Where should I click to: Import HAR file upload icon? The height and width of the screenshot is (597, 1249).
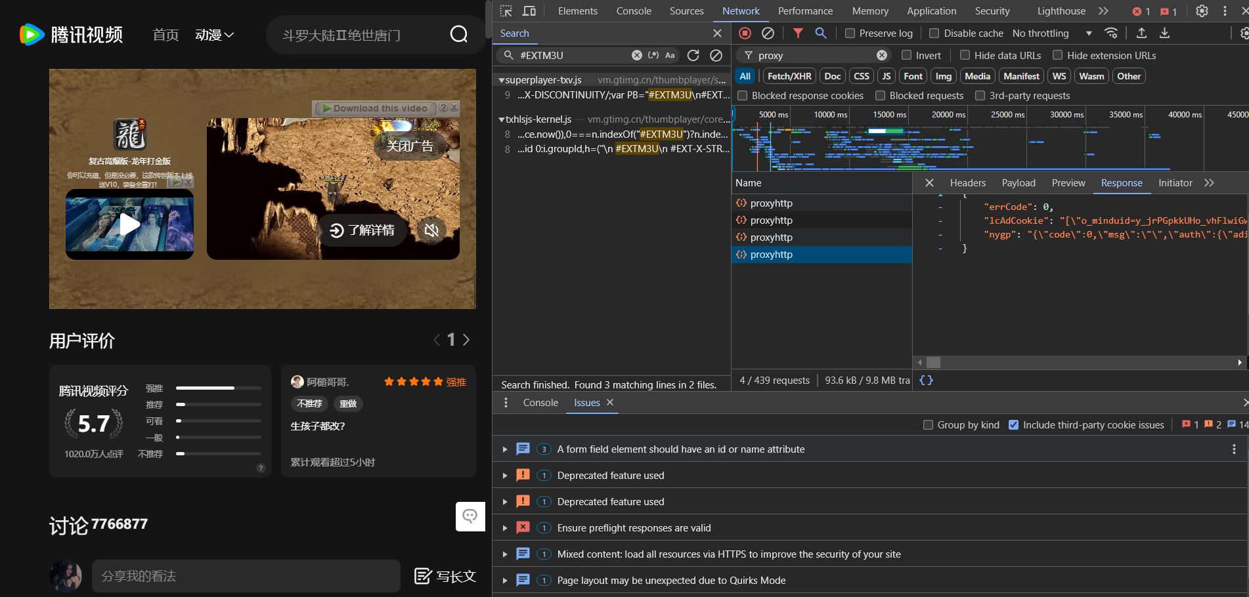click(x=1141, y=33)
